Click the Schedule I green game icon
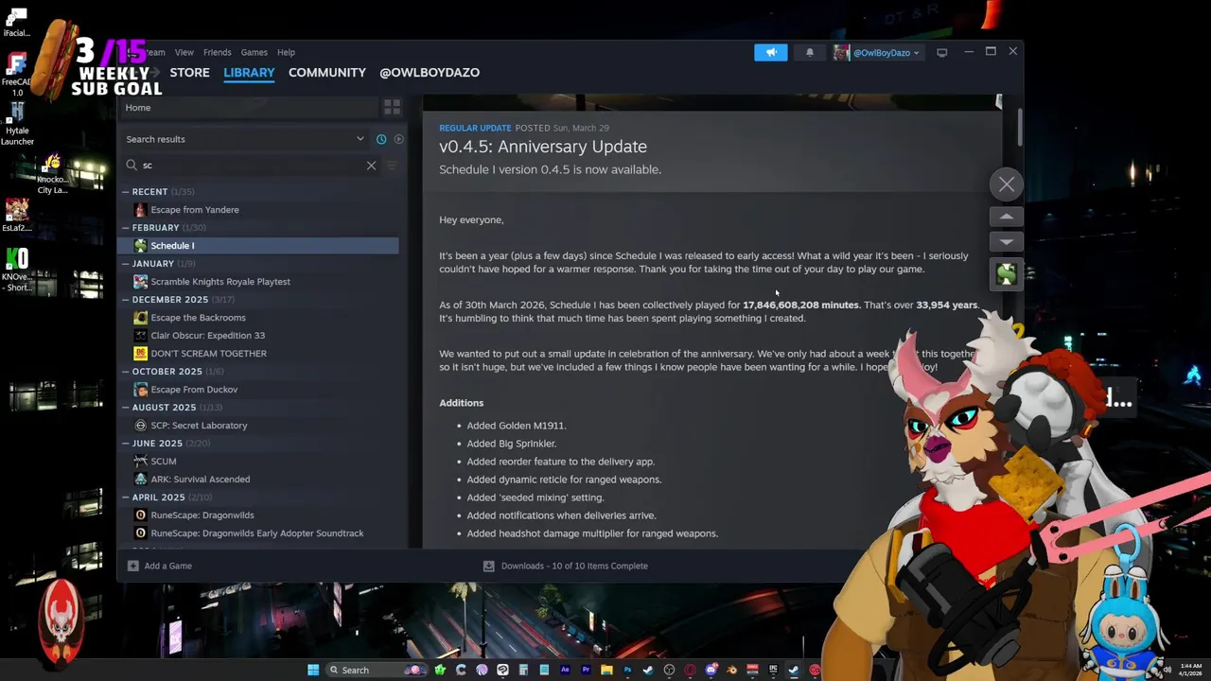The image size is (1211, 681). 1007,274
